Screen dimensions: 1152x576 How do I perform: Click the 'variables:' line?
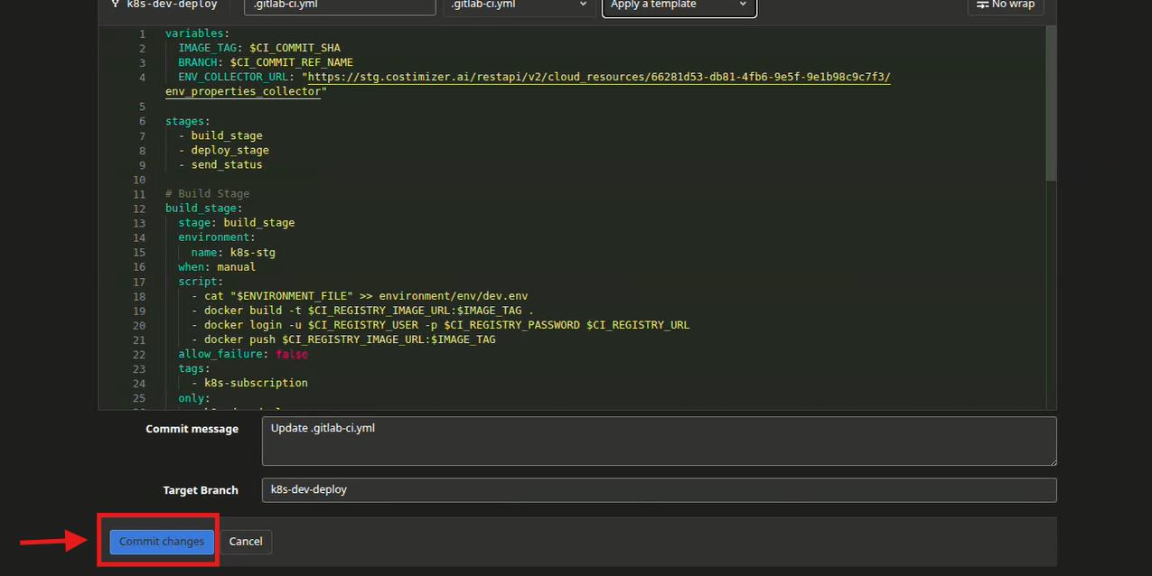tap(198, 33)
